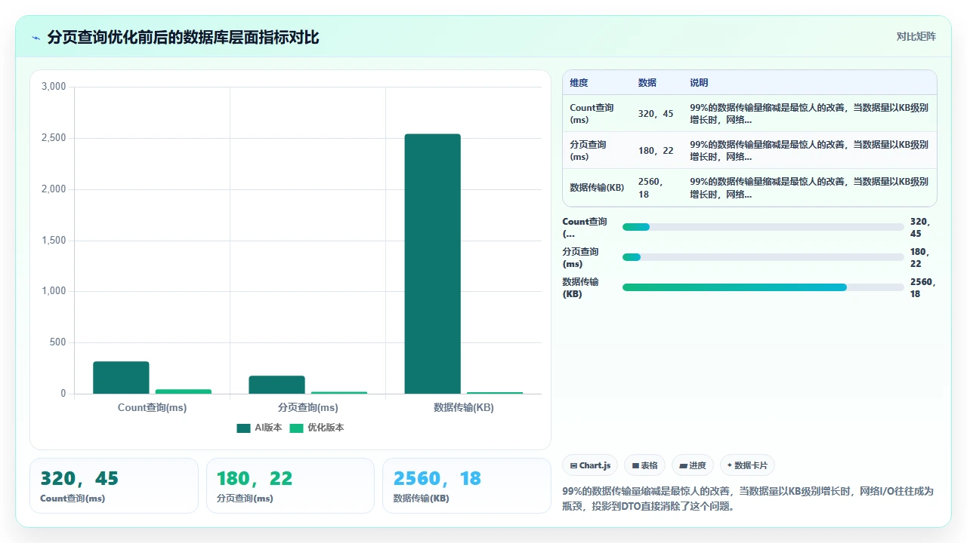The height and width of the screenshot is (543, 967).
Task: Click the 数据卡片 tag
Action: point(747,465)
